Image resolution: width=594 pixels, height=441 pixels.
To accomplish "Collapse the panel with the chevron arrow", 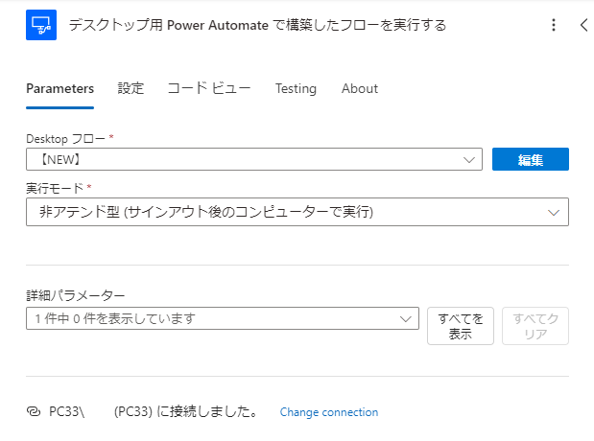I will (x=584, y=26).
